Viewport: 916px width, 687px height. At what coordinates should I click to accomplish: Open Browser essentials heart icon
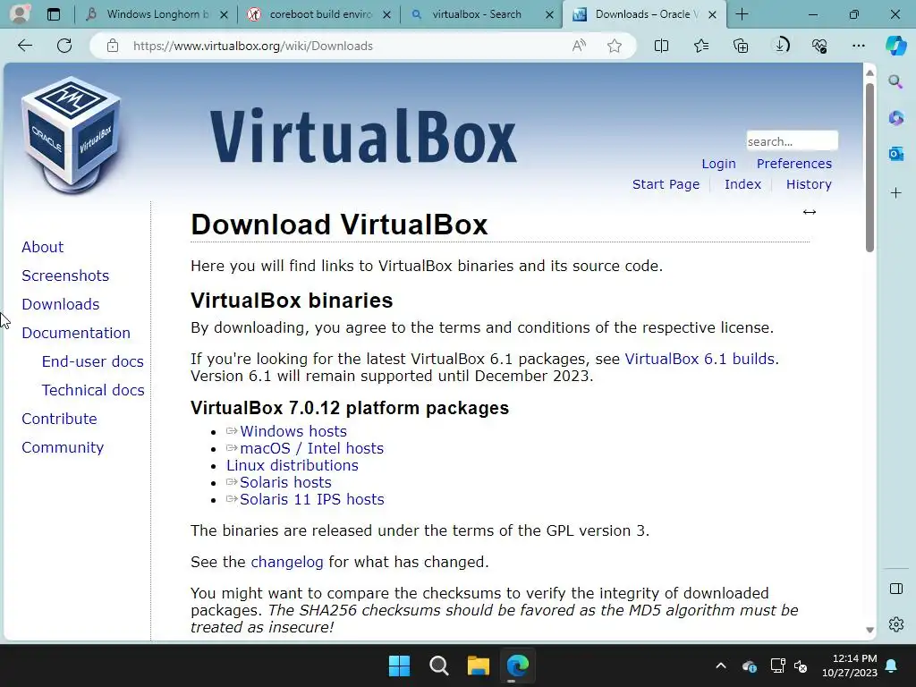819,46
